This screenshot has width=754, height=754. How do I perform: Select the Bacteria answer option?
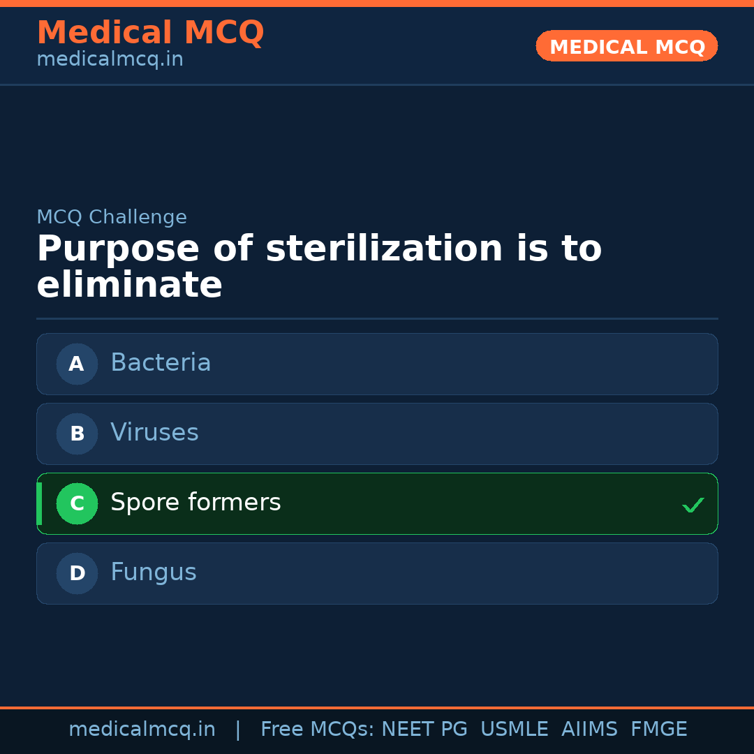click(377, 364)
